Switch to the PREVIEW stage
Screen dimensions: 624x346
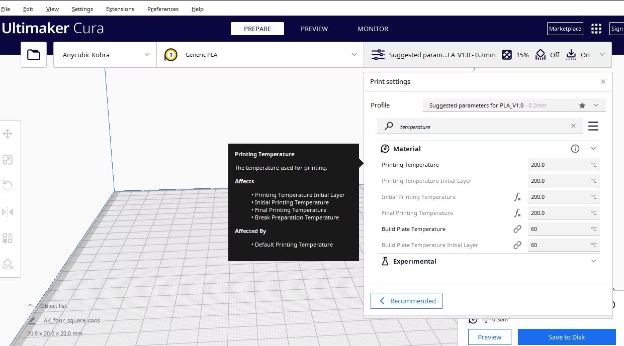(314, 29)
